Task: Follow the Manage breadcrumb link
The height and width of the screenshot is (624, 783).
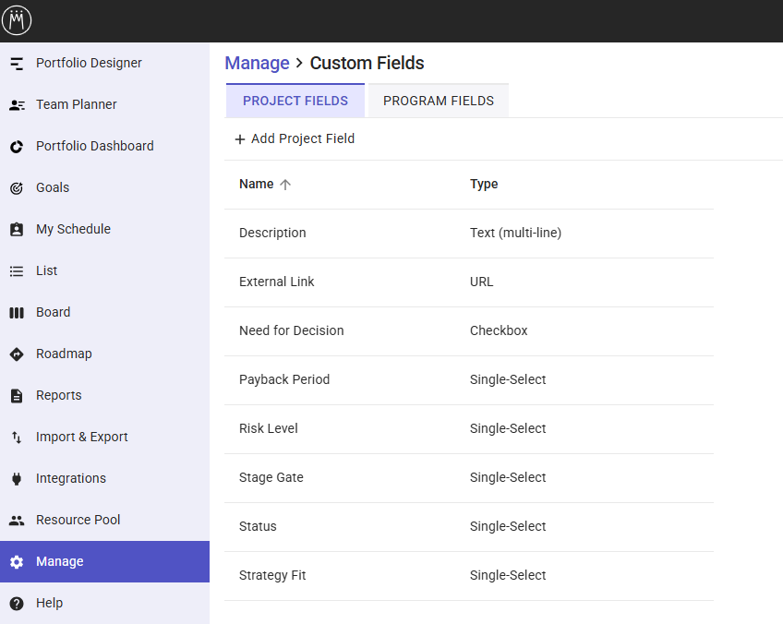Action: click(x=257, y=63)
